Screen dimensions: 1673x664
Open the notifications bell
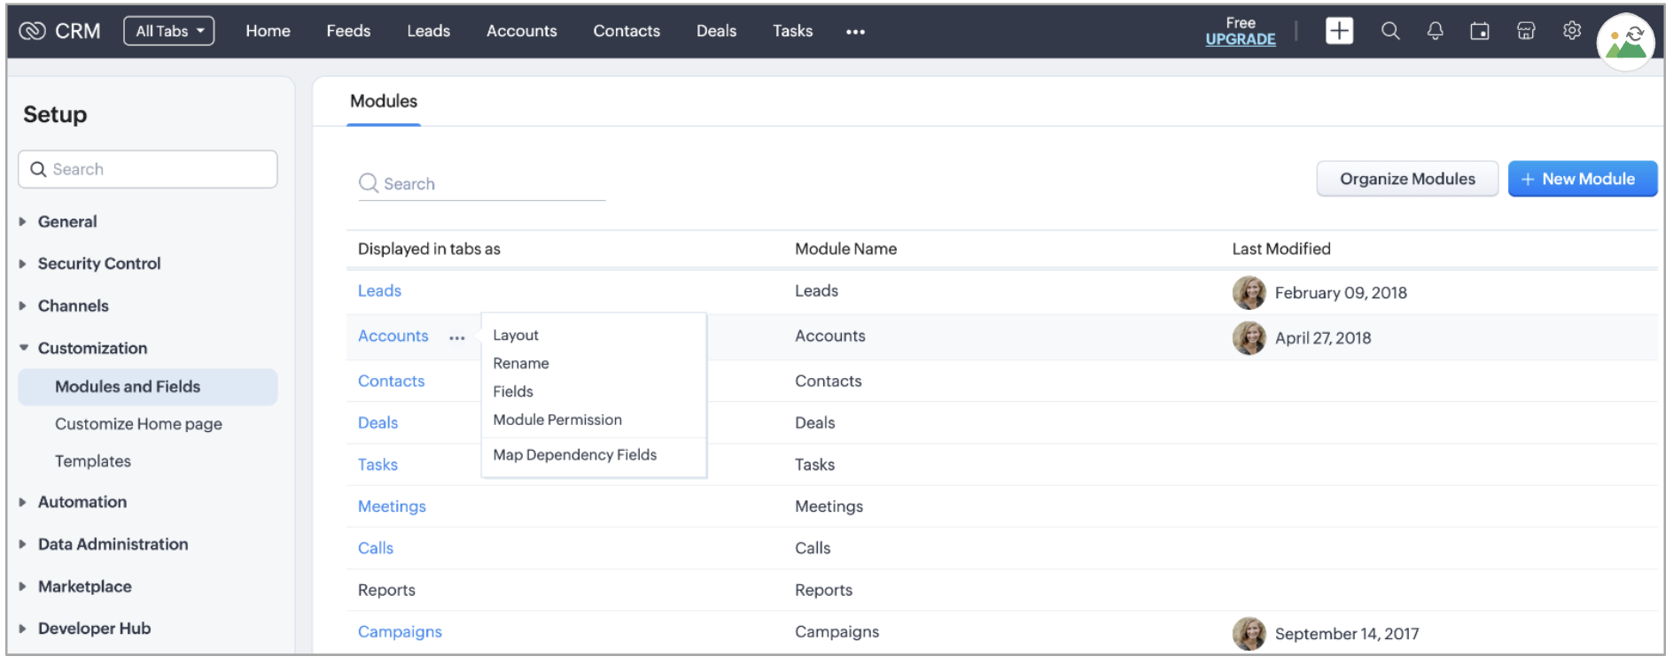point(1435,31)
